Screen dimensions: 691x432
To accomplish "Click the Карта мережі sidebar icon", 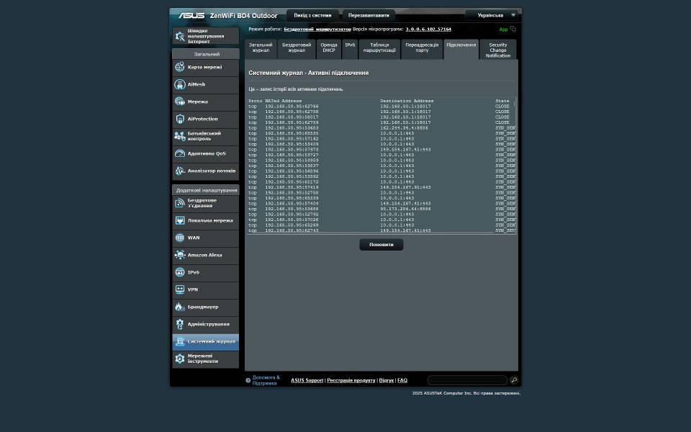I will [180, 67].
